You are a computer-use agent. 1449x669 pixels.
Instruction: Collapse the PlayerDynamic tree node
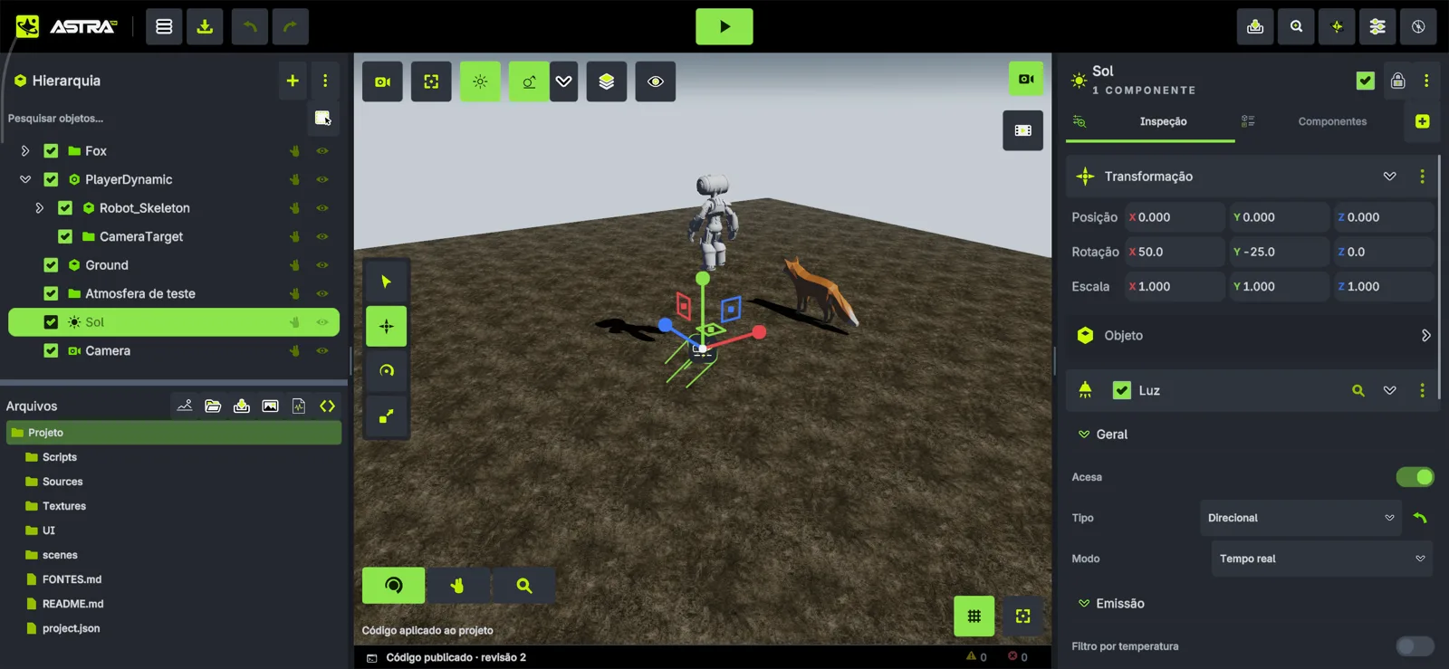tap(25, 179)
